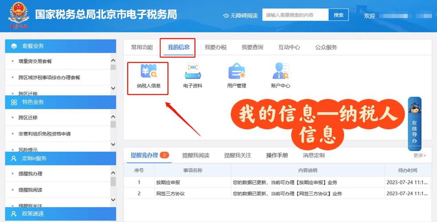Switch to the 常用功能 tab
437x222 pixels.
tap(142, 48)
